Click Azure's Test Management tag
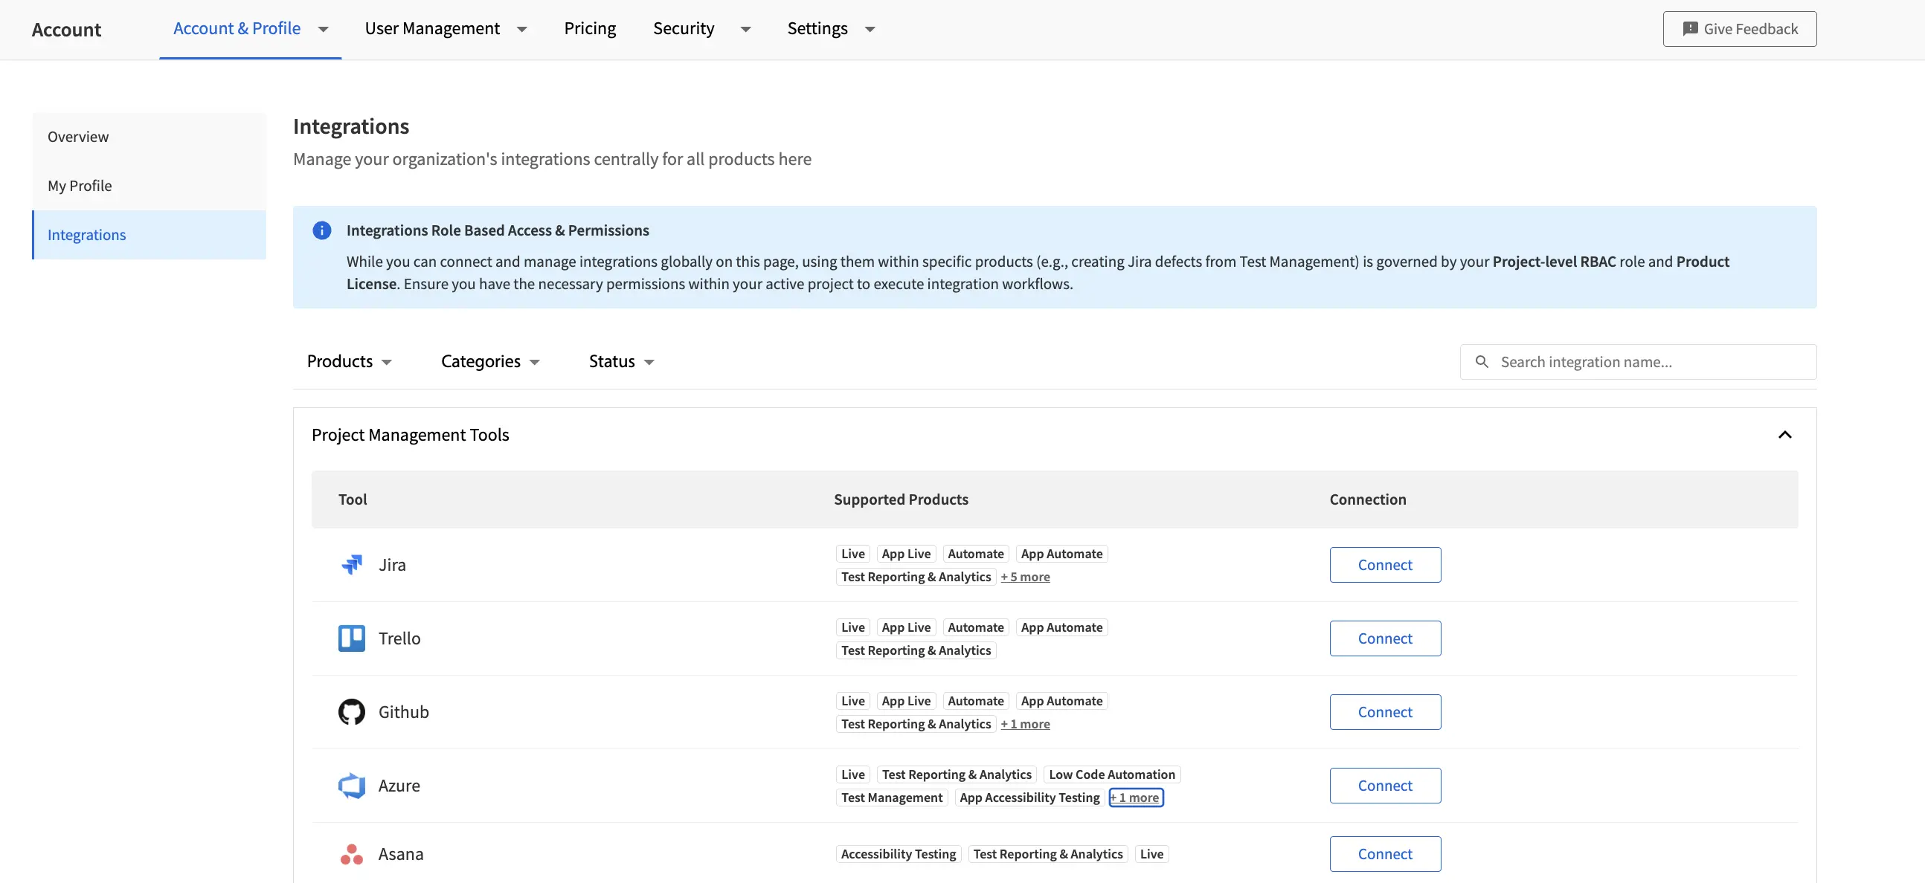1925x883 pixels. [892, 798]
